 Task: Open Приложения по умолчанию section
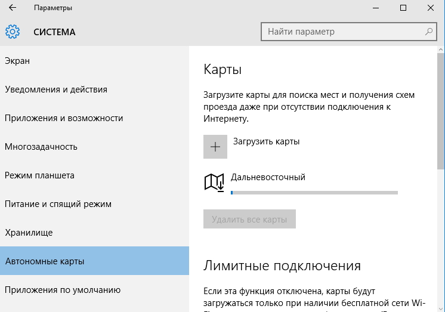pyautogui.click(x=63, y=290)
